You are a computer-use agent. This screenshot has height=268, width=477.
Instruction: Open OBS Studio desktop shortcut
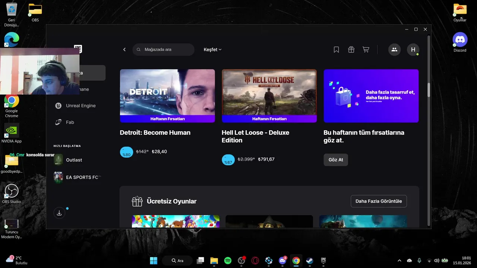[x=12, y=194]
